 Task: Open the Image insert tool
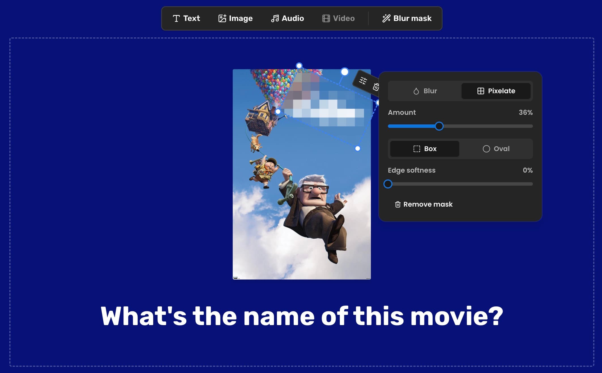(235, 18)
